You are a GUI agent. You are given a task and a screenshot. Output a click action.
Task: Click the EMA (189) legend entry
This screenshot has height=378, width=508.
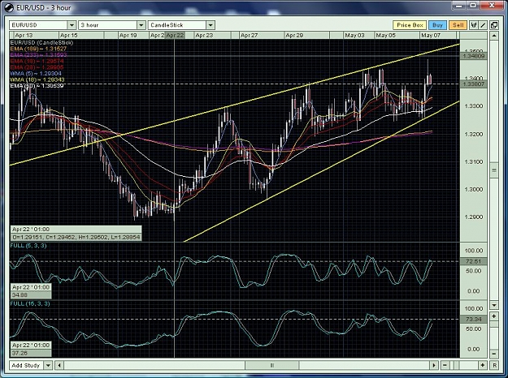(38, 49)
